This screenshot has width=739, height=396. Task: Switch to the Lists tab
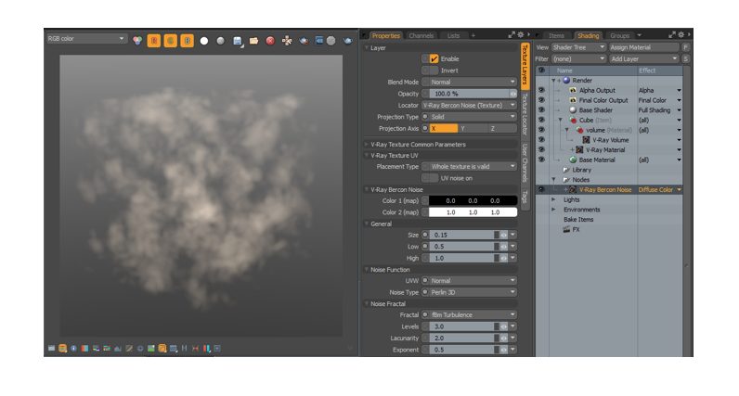click(453, 35)
